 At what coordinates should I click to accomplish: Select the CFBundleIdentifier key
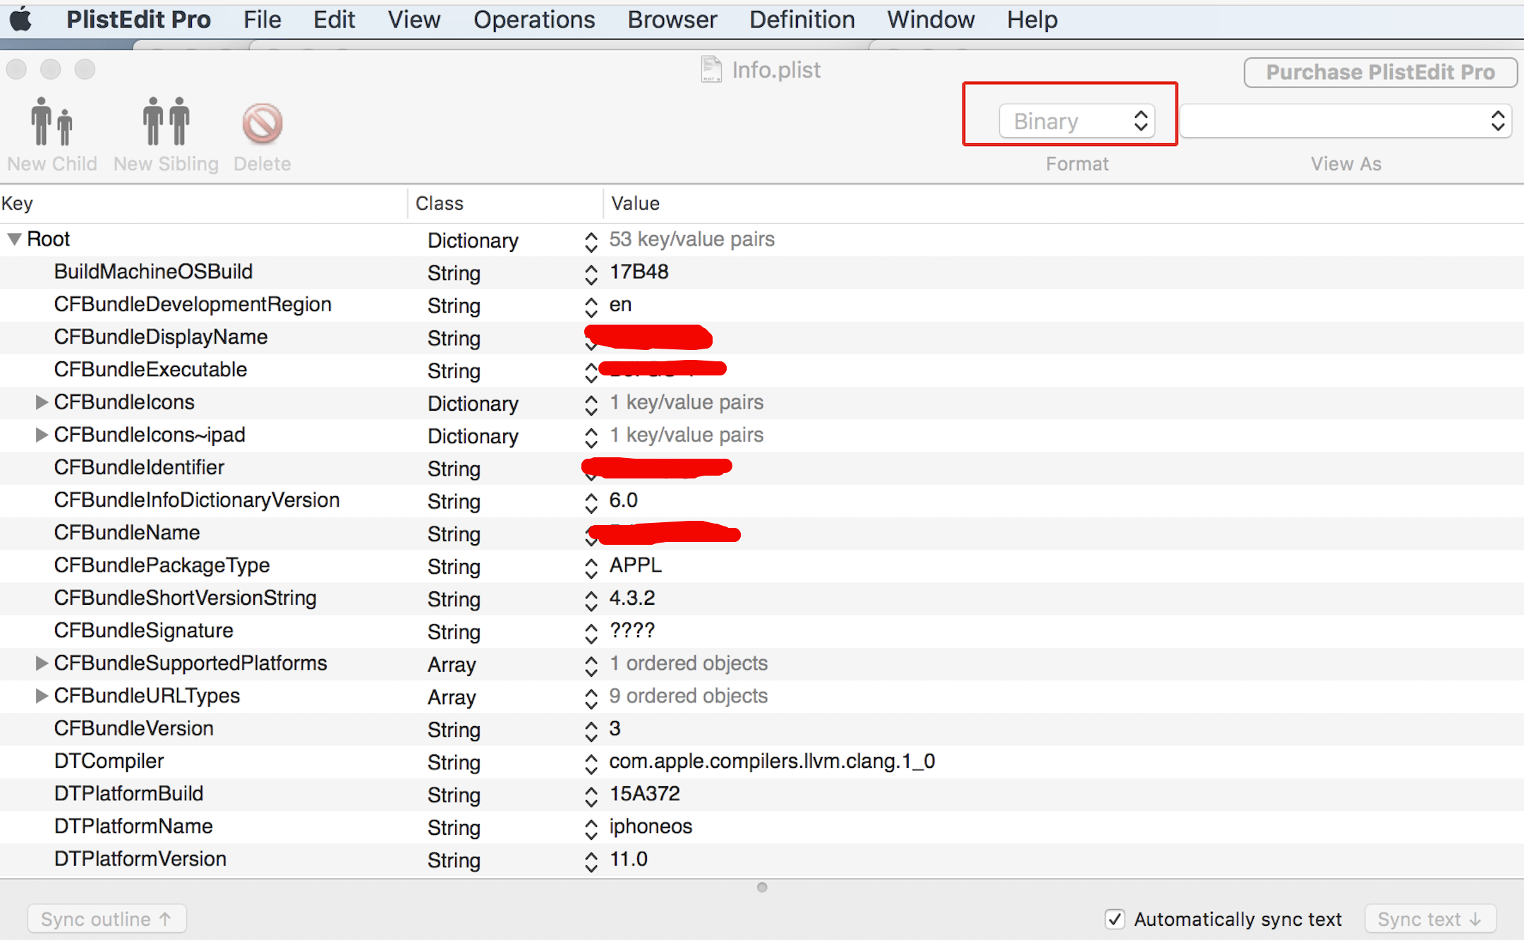click(139, 467)
